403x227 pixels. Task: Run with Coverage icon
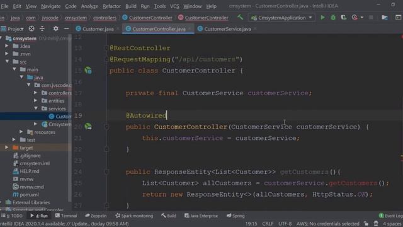click(x=343, y=18)
